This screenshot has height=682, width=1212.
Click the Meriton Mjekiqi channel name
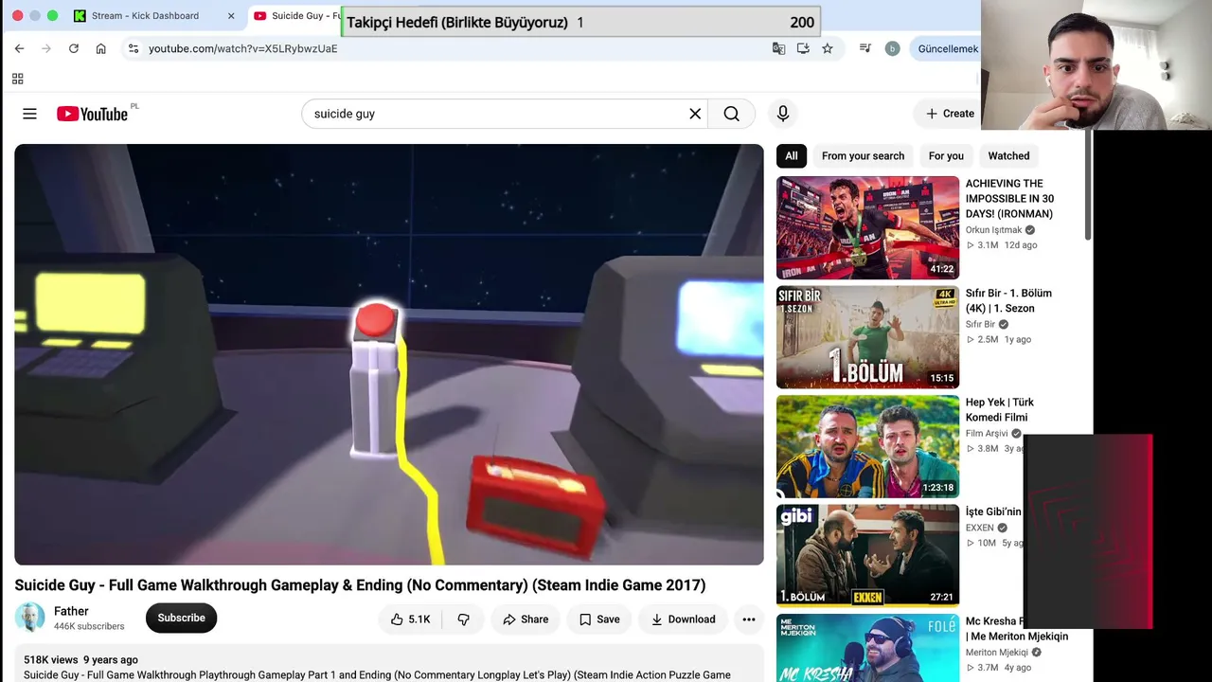997,653
